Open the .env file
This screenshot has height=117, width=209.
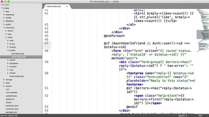click(8, 89)
